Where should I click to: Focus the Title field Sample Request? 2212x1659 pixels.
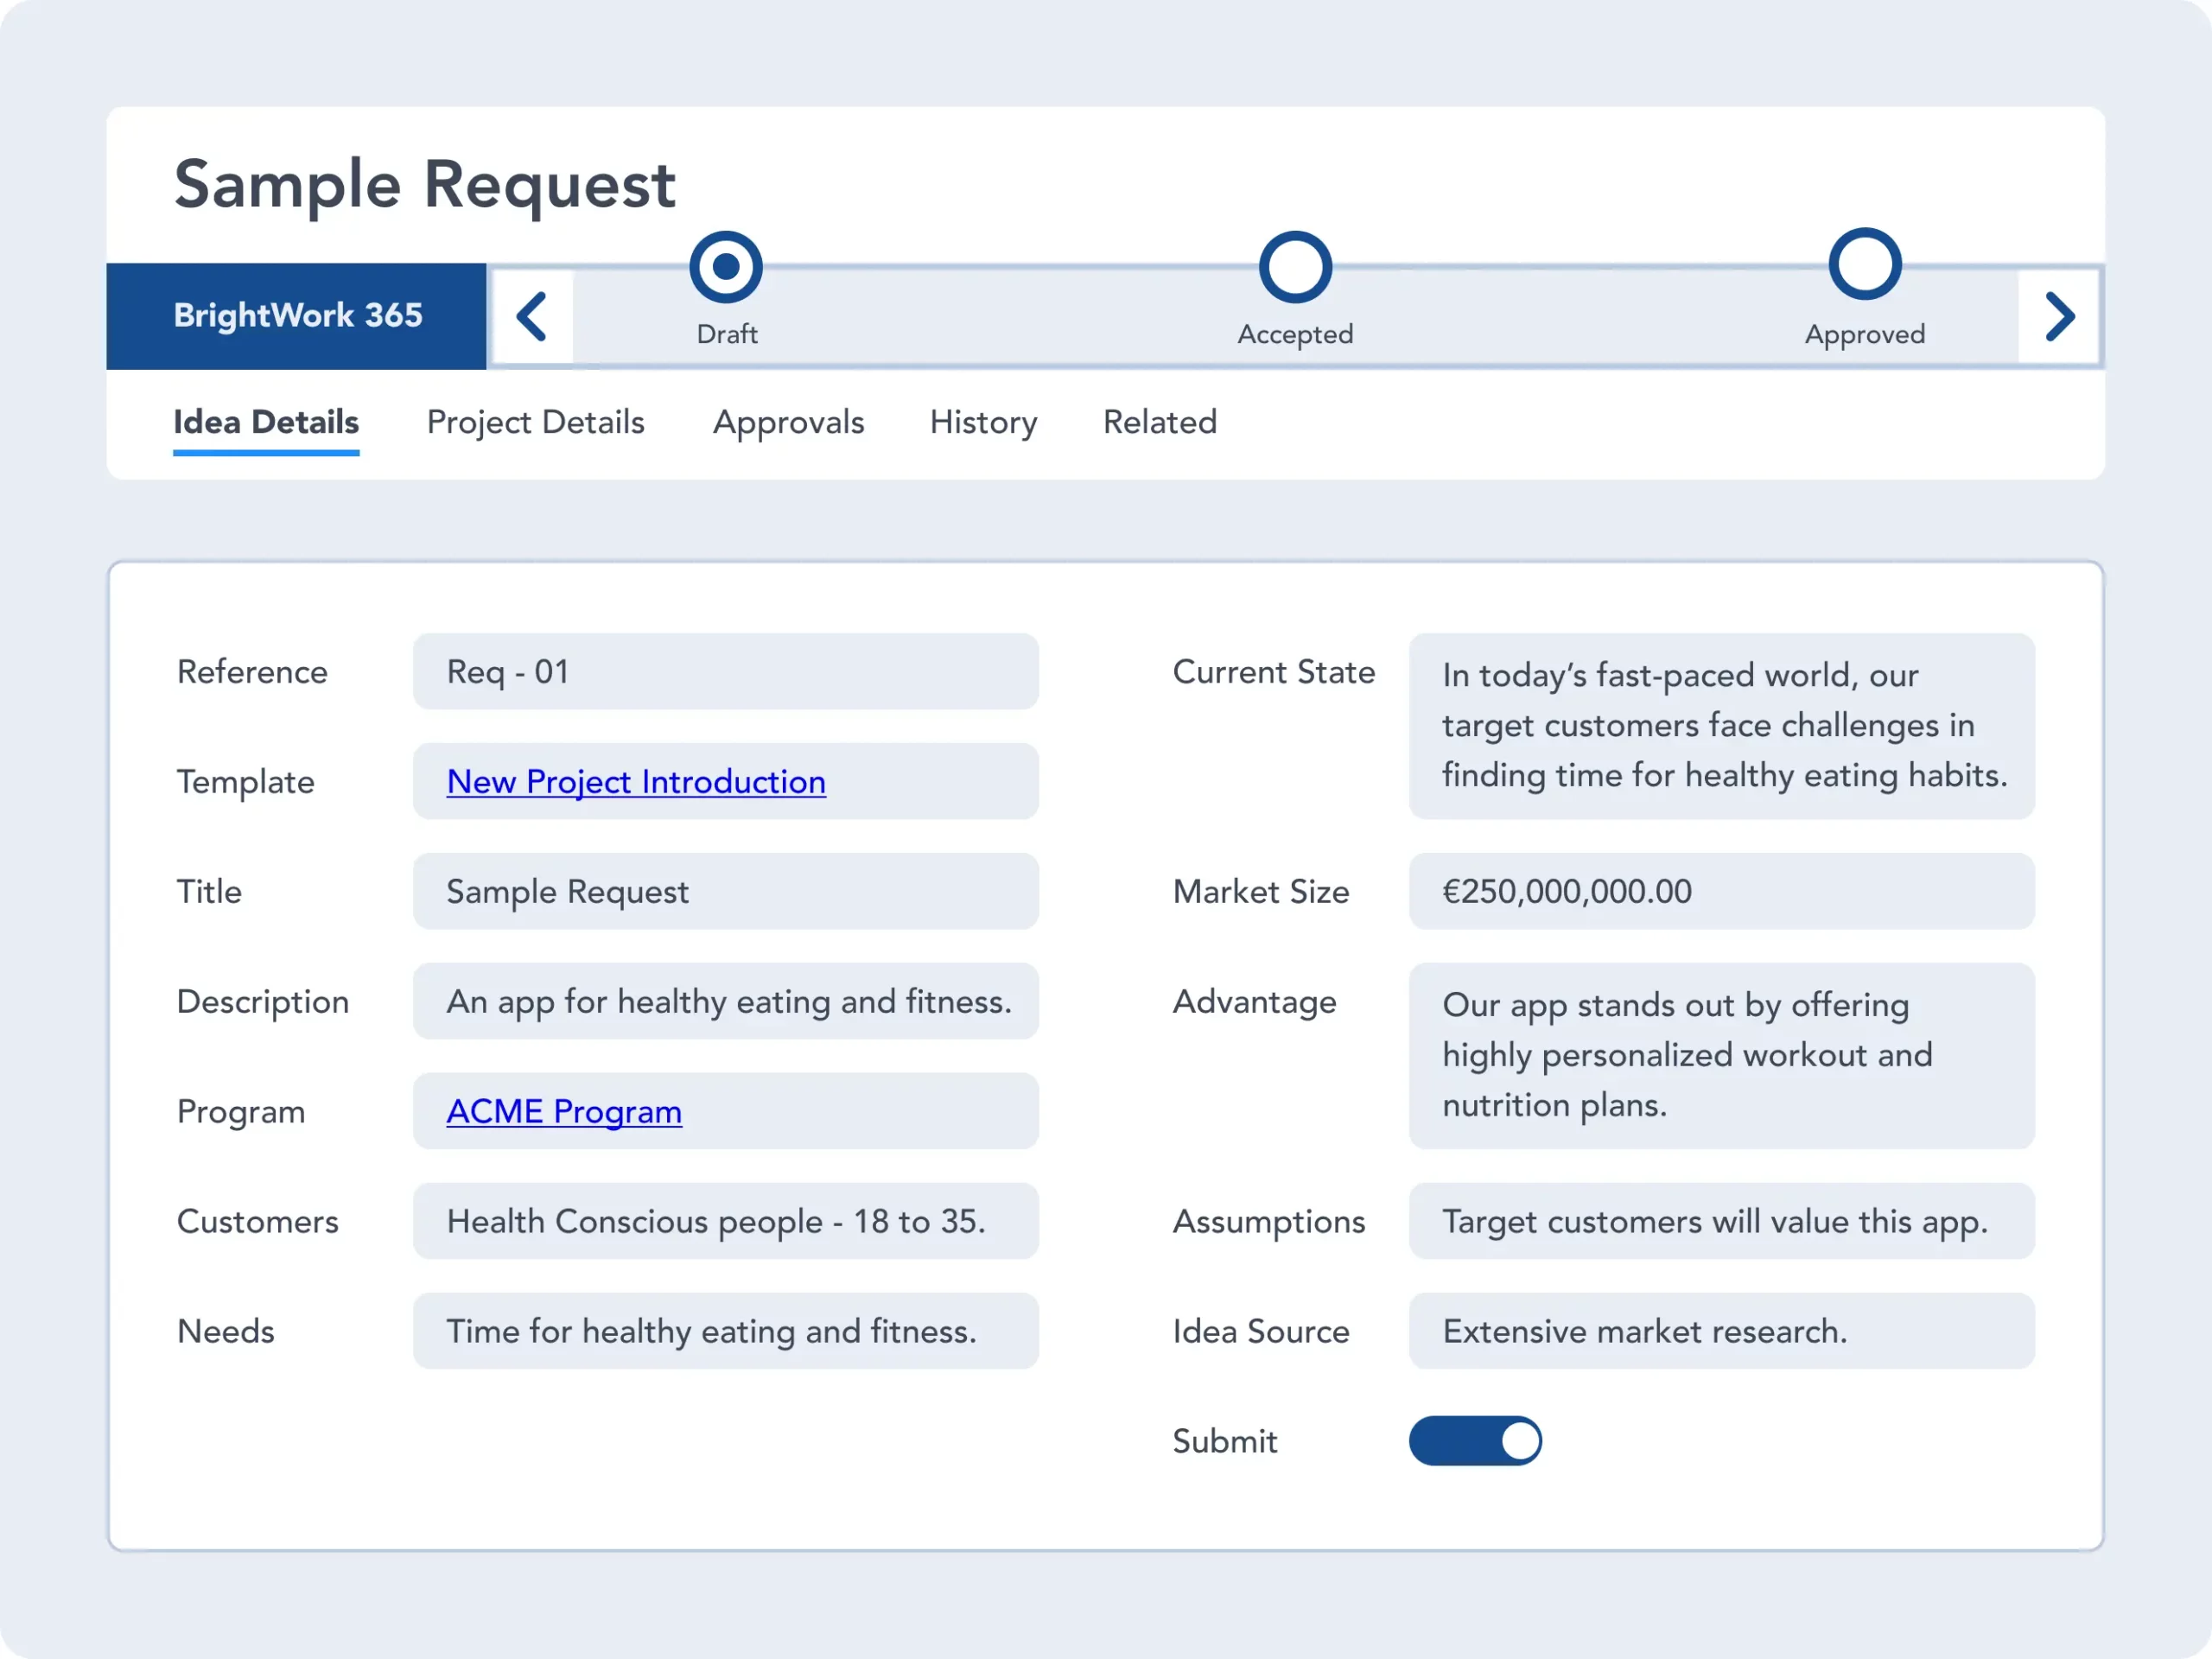point(725,892)
